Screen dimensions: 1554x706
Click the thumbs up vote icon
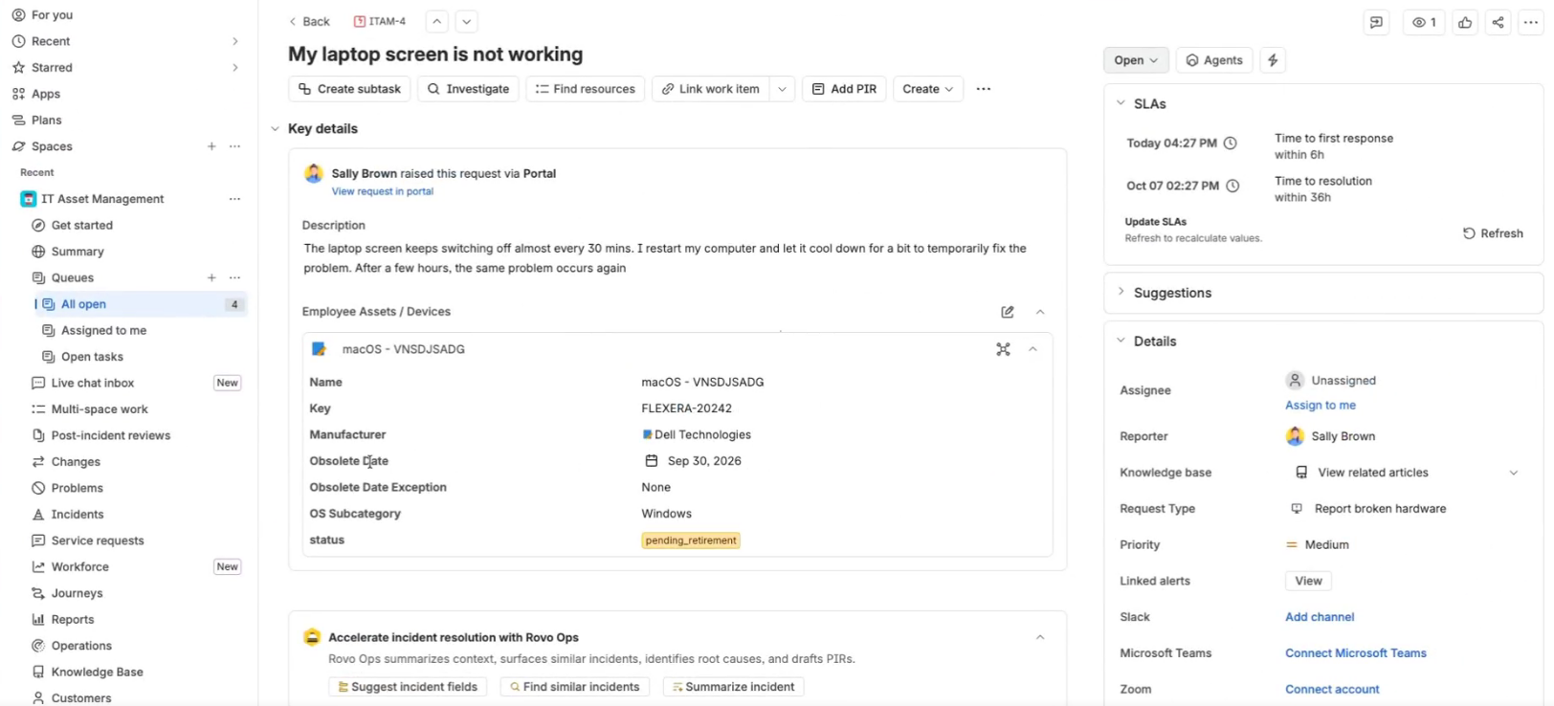(1465, 22)
